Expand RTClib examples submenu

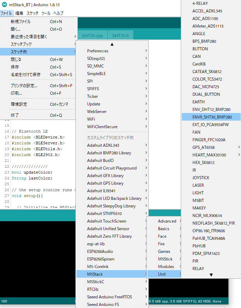coord(112,289)
